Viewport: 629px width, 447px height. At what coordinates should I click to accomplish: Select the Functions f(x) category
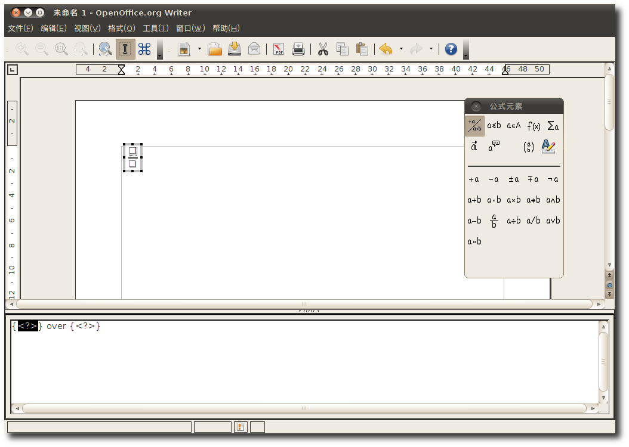pos(533,126)
